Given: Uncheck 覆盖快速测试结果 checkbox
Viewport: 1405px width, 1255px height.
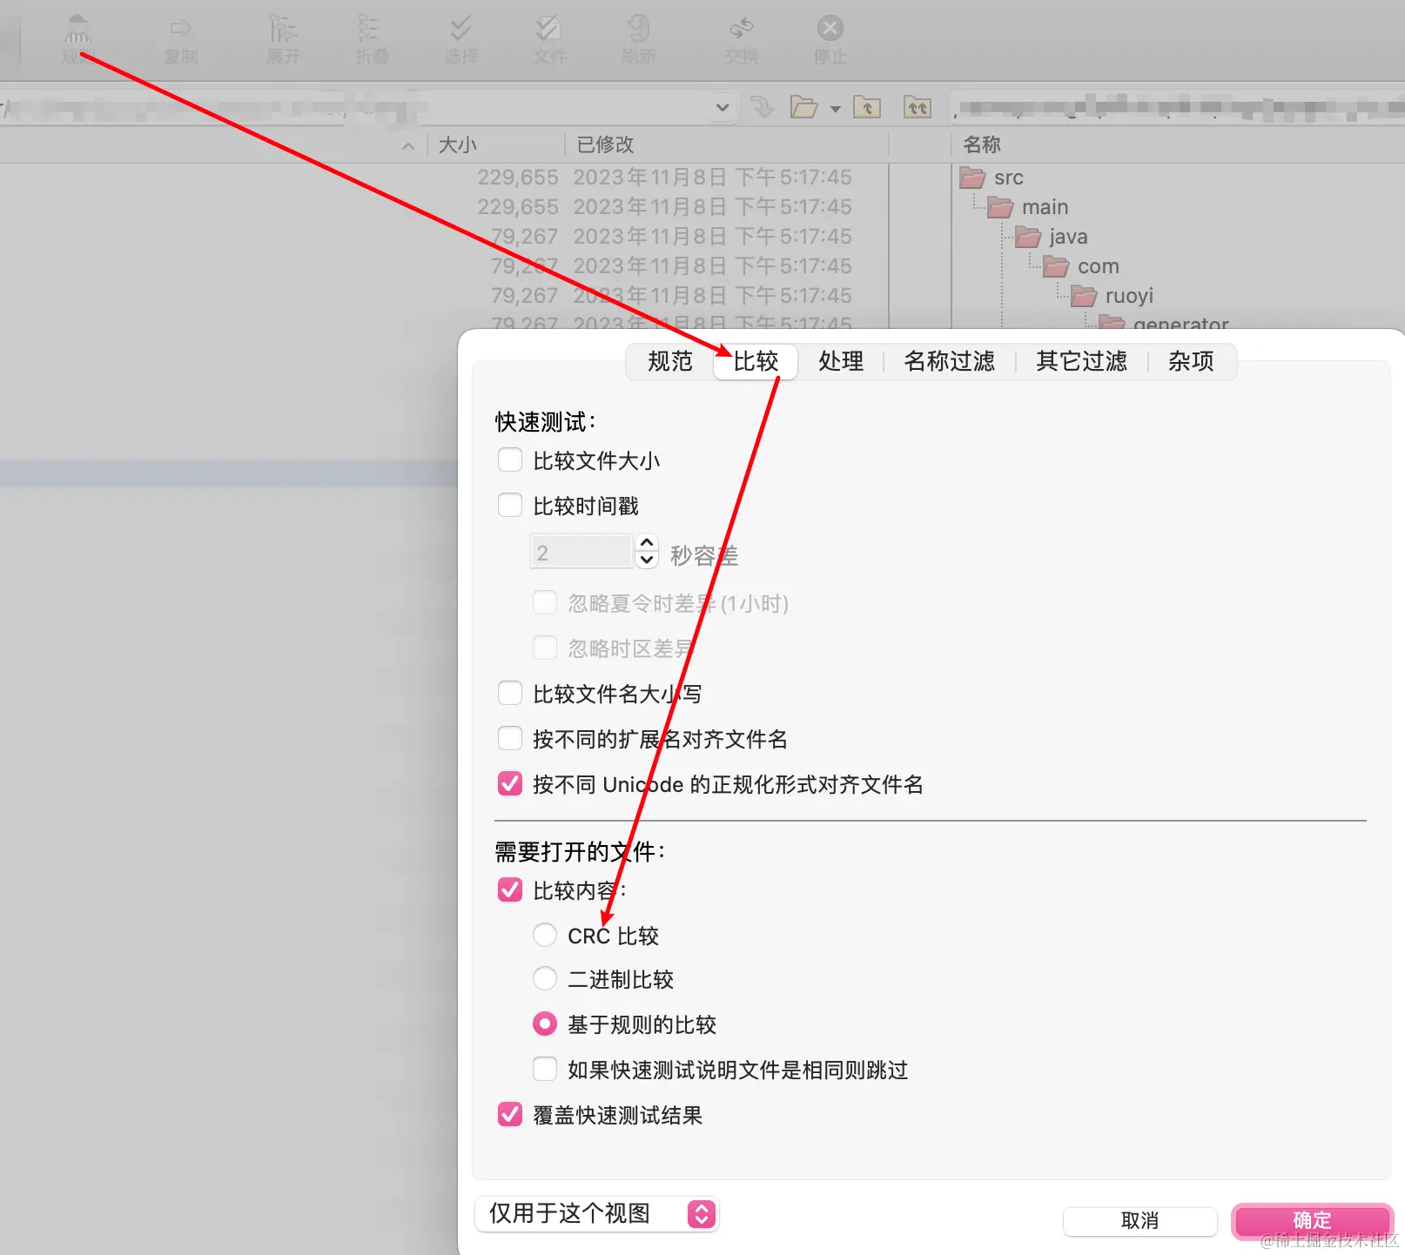Looking at the screenshot, I should tap(510, 1114).
